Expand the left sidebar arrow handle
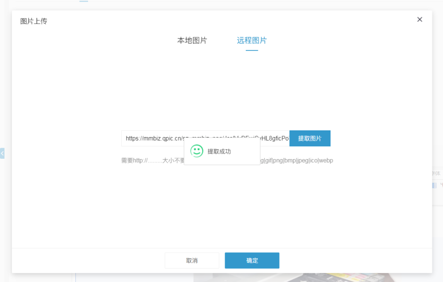 [2, 153]
